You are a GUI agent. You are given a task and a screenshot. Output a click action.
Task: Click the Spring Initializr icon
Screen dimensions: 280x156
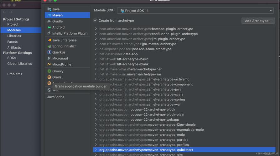(49, 46)
